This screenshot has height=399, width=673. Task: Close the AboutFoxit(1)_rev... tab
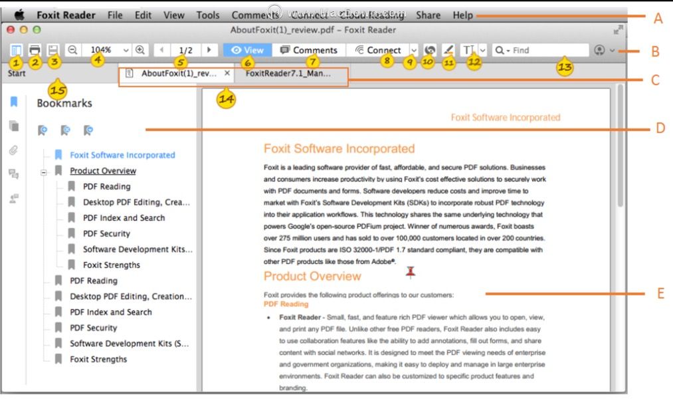227,73
